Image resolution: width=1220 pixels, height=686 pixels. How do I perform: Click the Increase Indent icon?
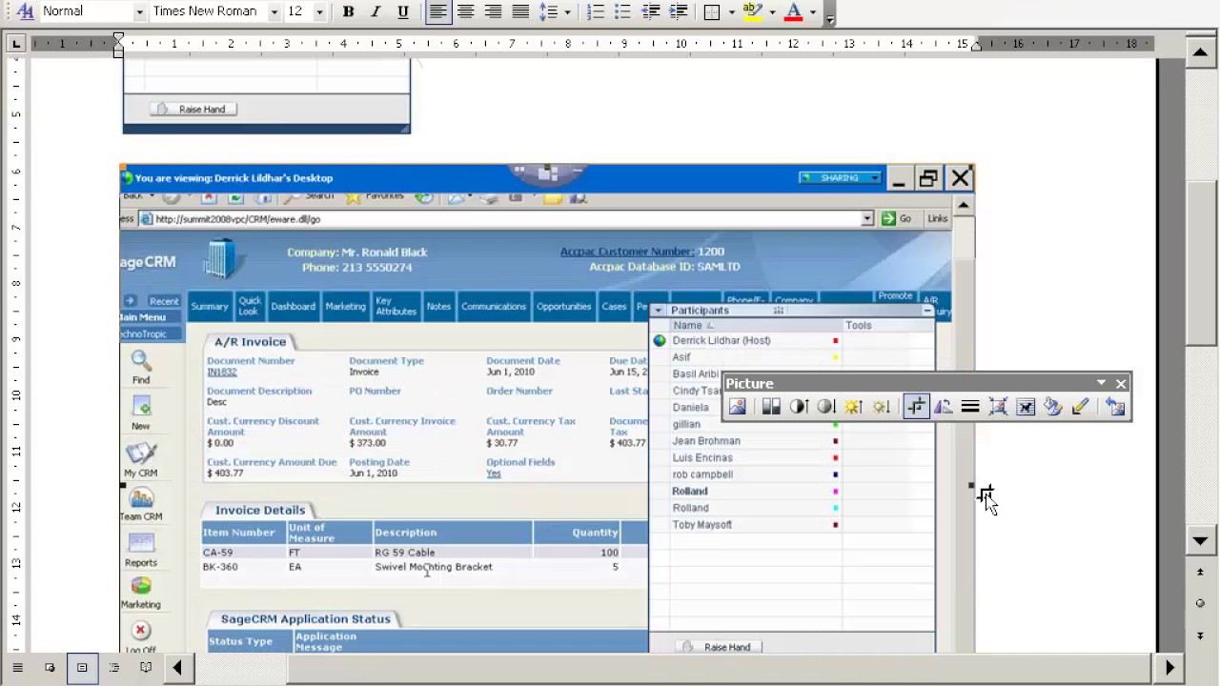[679, 11]
